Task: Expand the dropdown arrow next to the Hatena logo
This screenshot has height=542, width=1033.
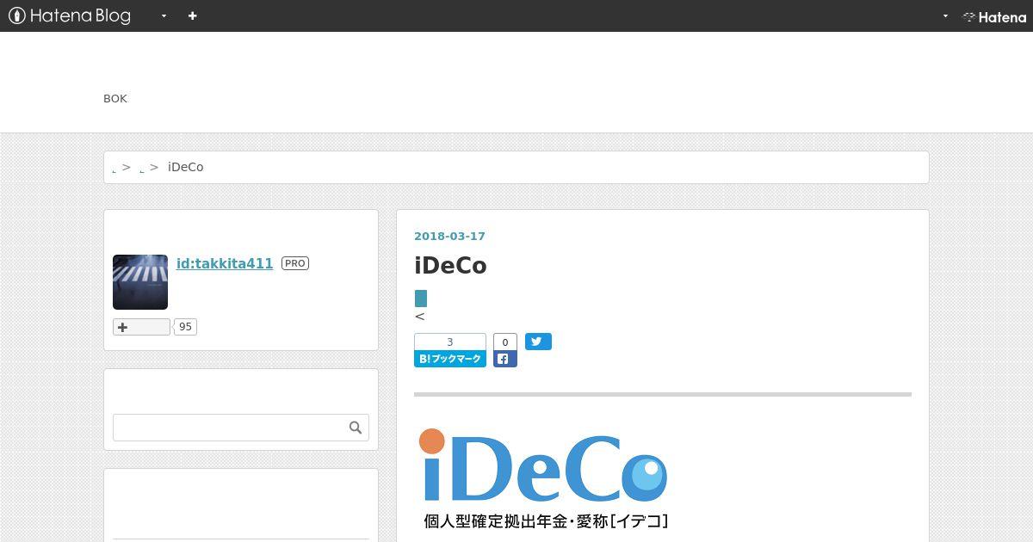Action: click(x=945, y=16)
